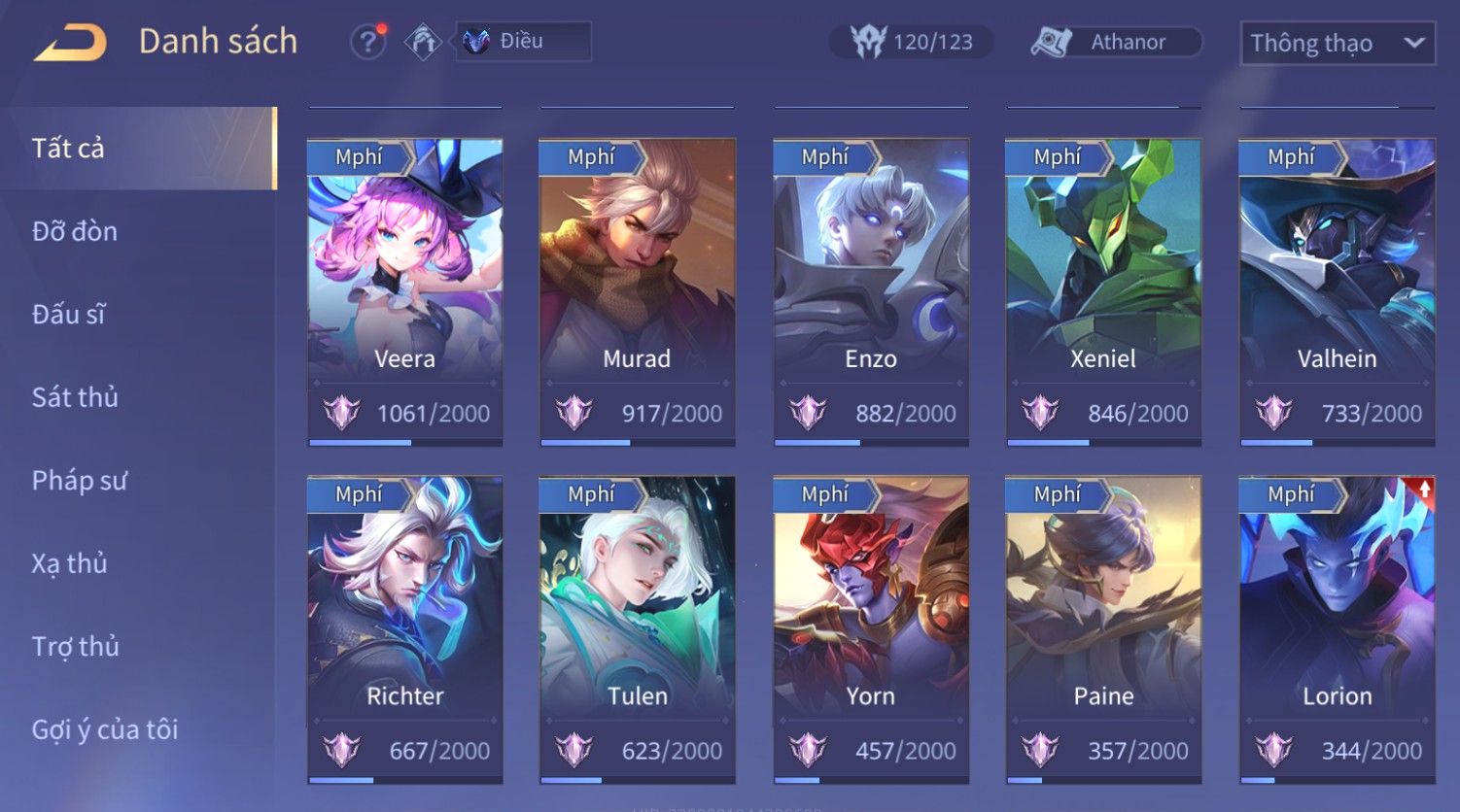Go back using the golden arrow icon
This screenshot has width=1460, height=812.
point(69,42)
